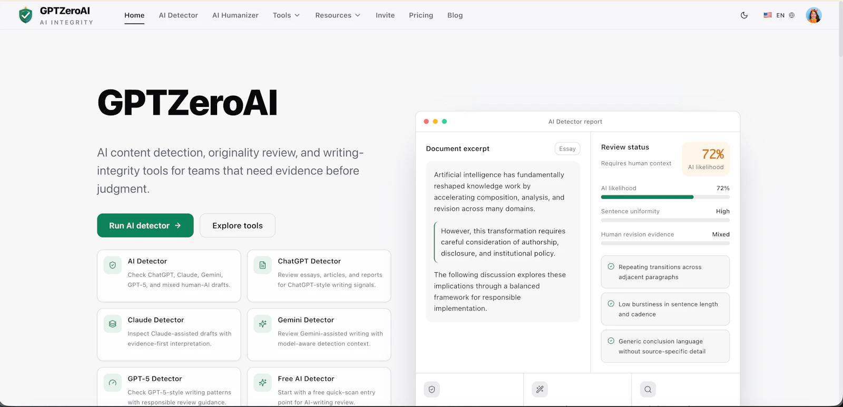Click the 'High' sentence uniformity value
843x407 pixels.
click(723, 212)
